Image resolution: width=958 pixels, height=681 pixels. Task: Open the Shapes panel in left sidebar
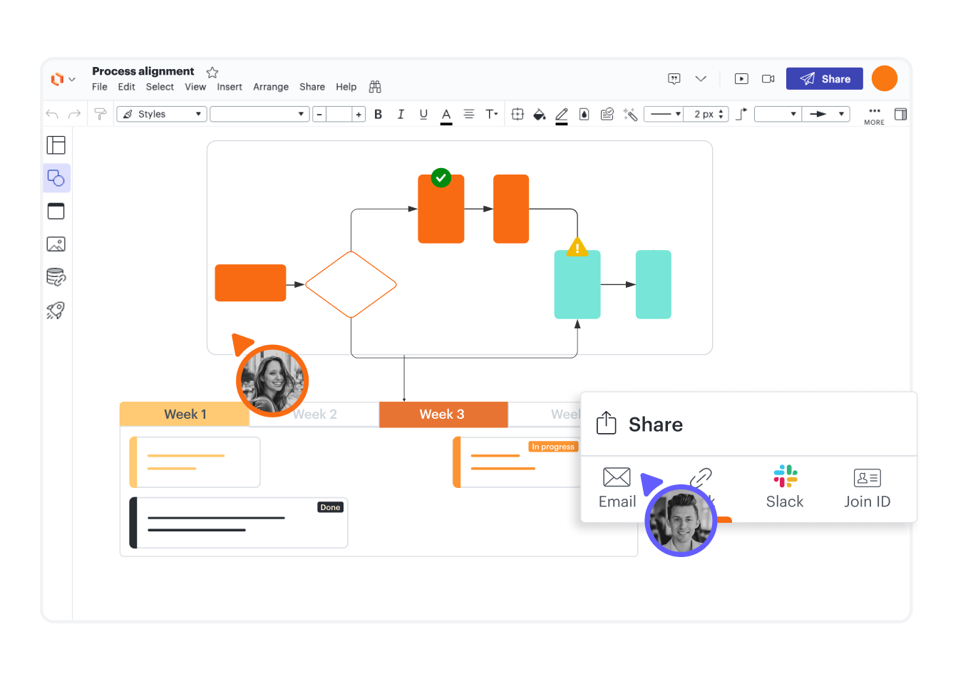pyautogui.click(x=56, y=178)
